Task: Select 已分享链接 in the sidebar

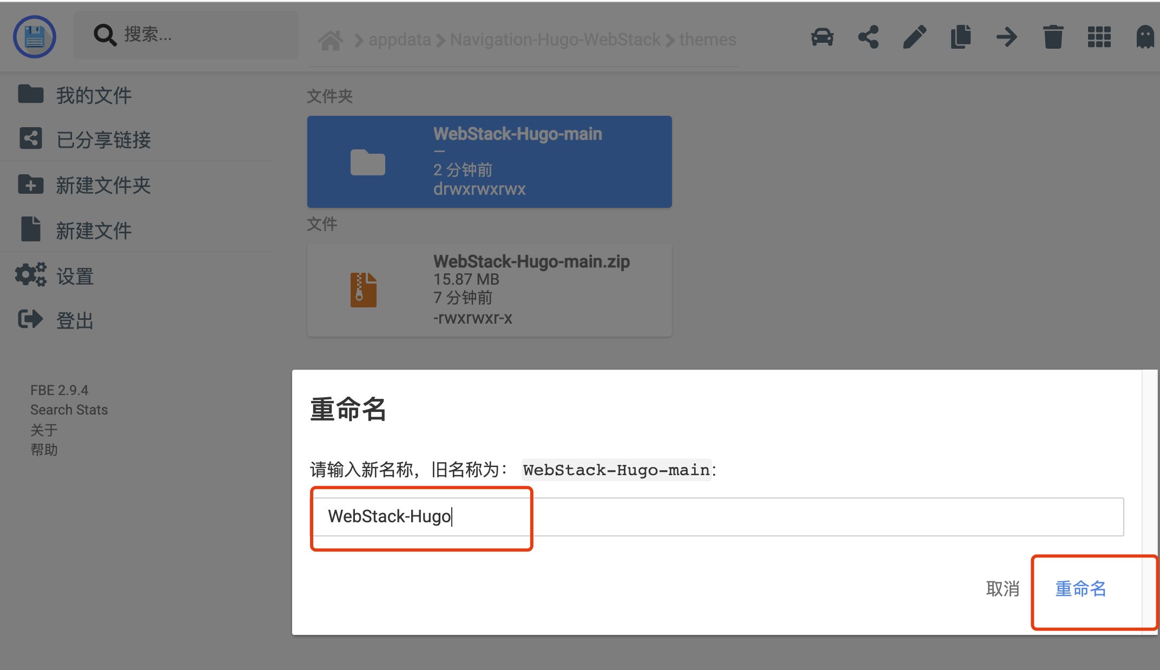Action: click(103, 140)
